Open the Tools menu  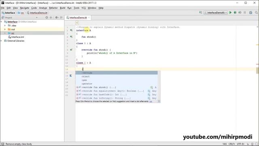click(76, 8)
